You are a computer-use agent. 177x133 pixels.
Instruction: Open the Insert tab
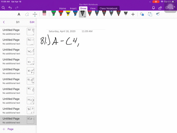[x=73, y=8]
